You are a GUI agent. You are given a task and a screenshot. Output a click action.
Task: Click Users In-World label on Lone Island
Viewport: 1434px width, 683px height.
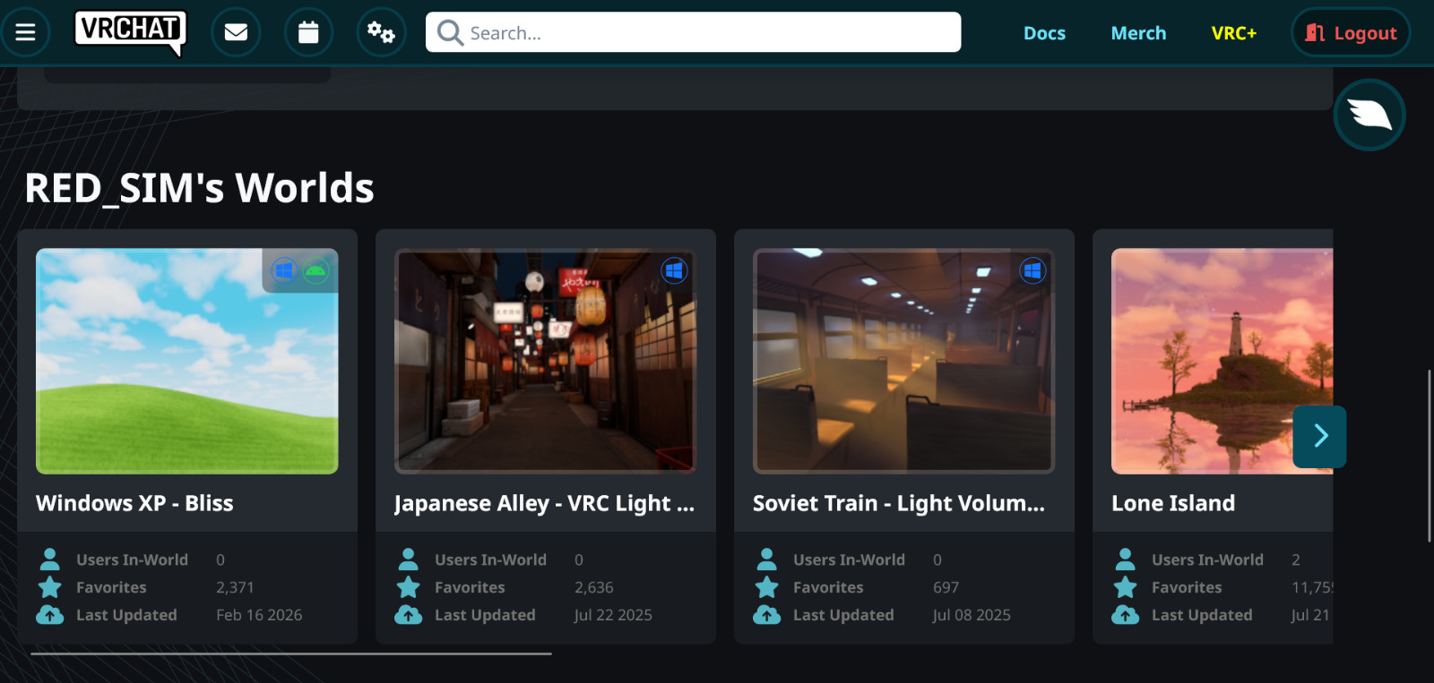click(1207, 559)
